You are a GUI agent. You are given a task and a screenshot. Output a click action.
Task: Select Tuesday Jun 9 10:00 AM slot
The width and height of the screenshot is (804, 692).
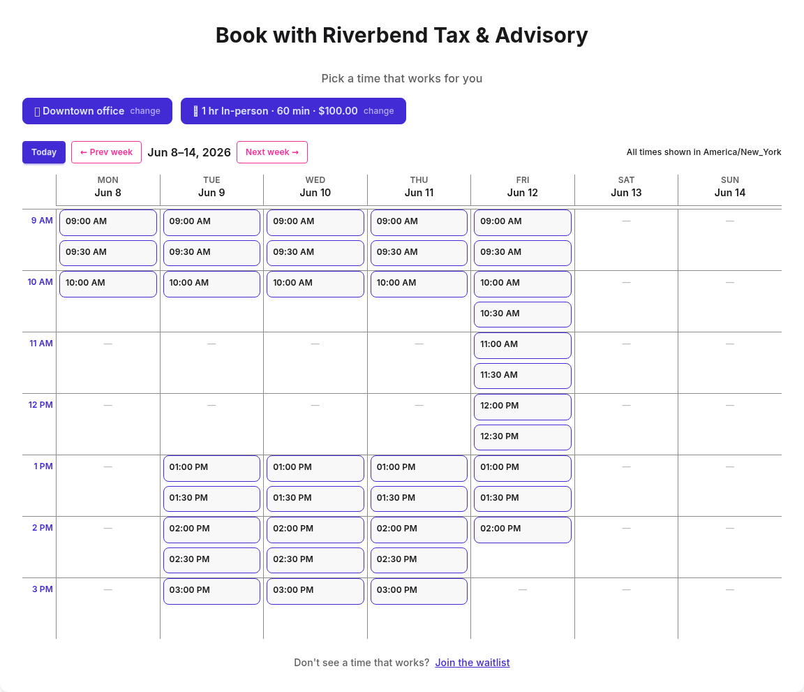(211, 284)
